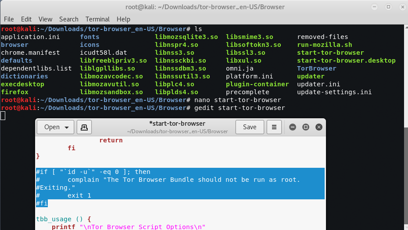Viewport: 408px width, 230px height.
Task: Click 'application.ini' in the ls output
Action: coord(30,37)
